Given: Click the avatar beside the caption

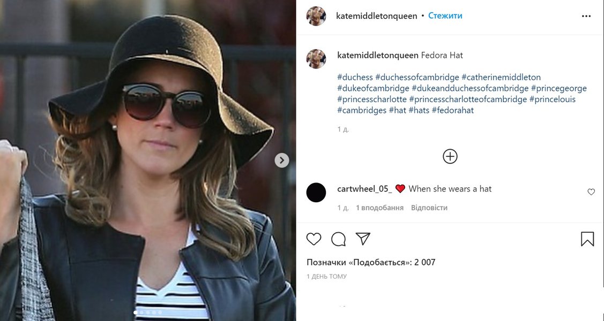Looking at the screenshot, I should coord(316,59).
